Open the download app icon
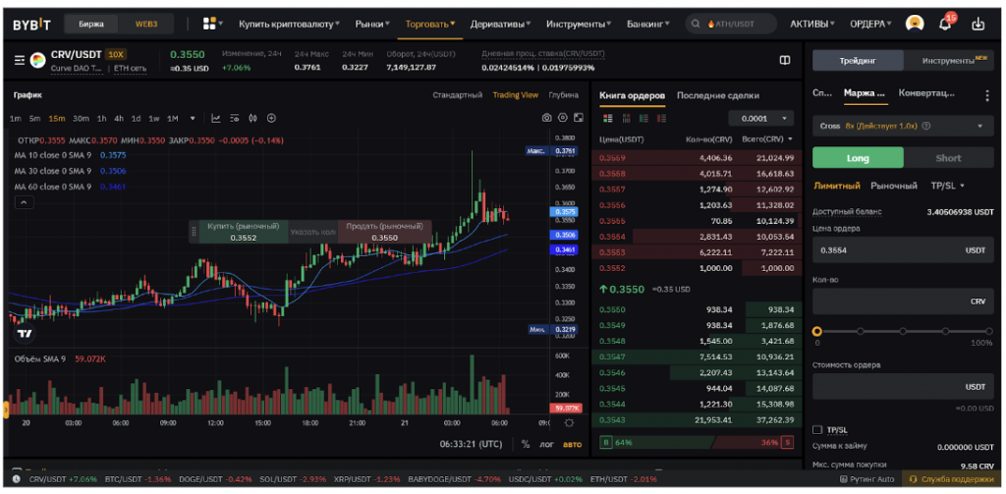This screenshot has height=494, width=1006. 978,24
